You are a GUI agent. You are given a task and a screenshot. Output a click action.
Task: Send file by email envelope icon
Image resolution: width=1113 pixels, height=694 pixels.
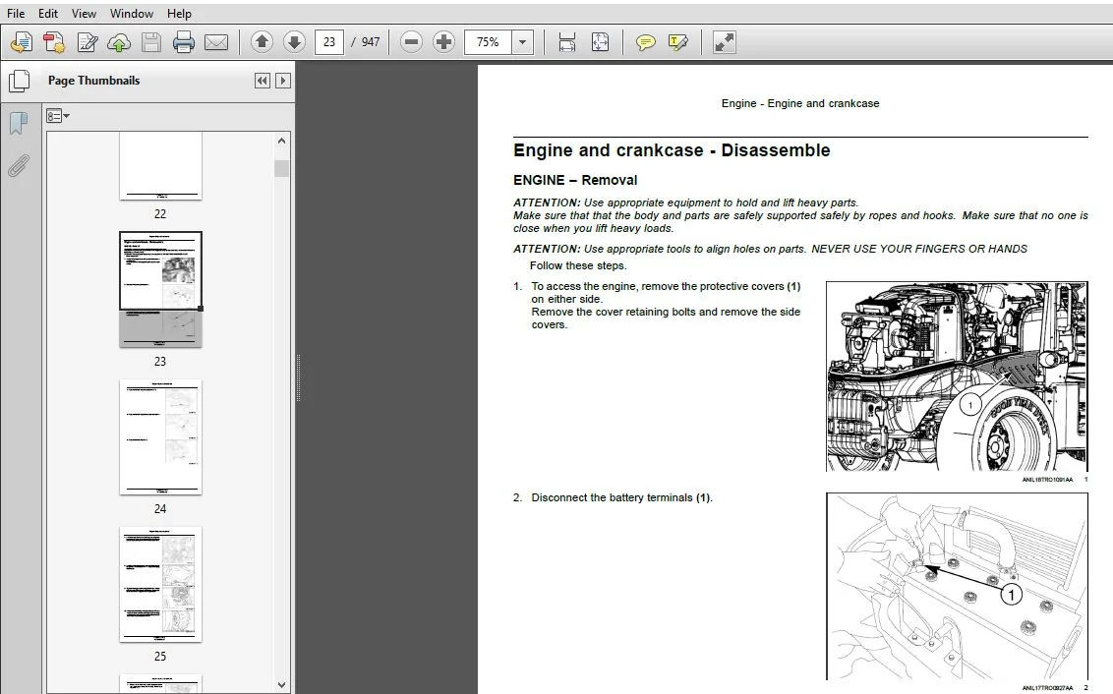(216, 42)
